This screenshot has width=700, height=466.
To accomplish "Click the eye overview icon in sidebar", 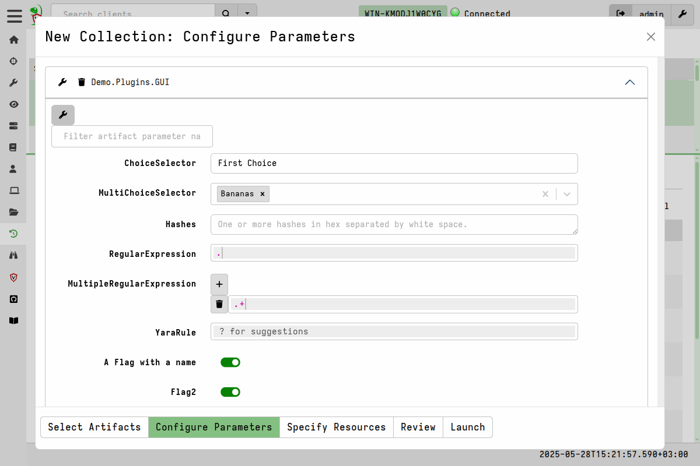I will click(x=13, y=104).
